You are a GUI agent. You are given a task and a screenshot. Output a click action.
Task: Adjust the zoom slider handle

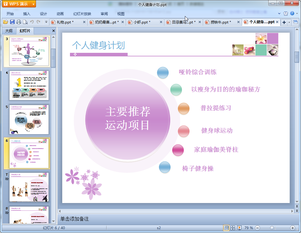[272, 228]
